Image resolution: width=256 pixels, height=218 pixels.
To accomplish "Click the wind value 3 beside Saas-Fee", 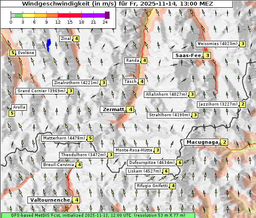I will [x=208, y=55].
